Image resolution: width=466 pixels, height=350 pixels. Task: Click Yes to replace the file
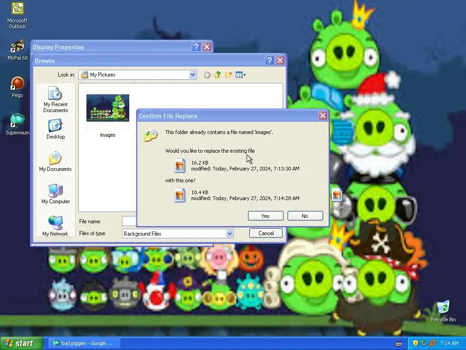[265, 216]
